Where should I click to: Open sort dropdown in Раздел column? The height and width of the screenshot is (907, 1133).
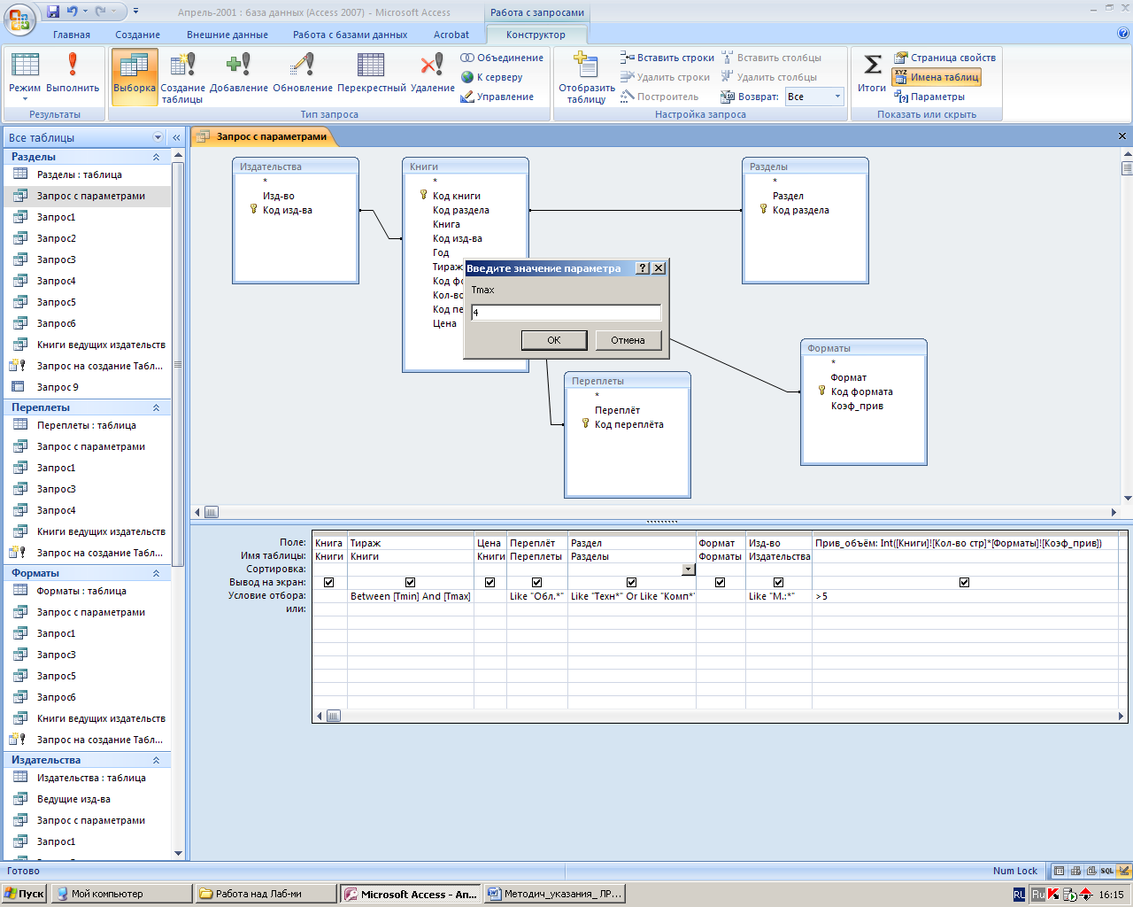point(689,570)
